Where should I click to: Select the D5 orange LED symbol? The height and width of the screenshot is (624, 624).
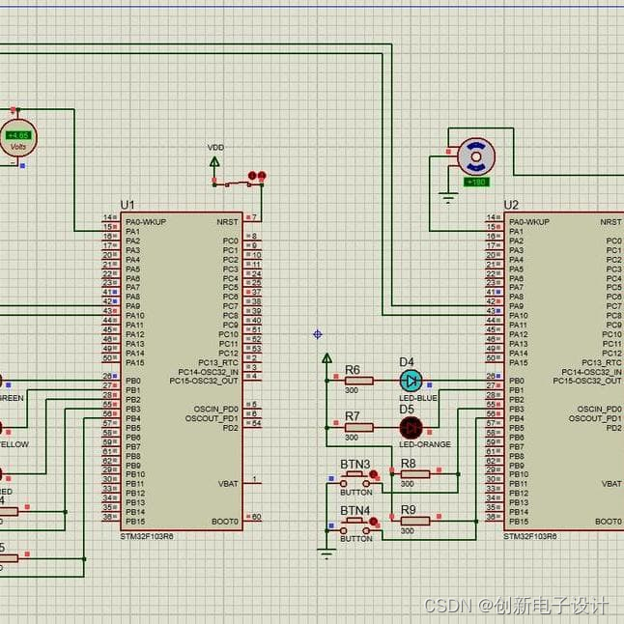pos(411,428)
